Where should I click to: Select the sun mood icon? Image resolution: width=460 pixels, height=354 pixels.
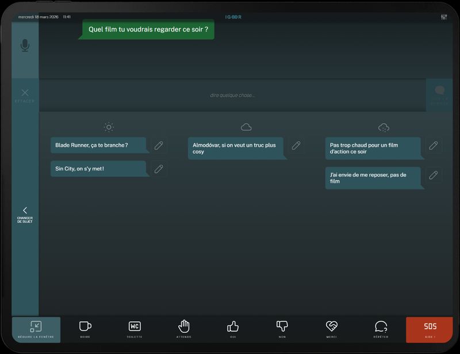point(109,127)
